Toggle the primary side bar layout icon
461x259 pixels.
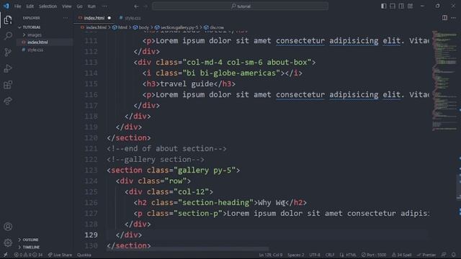pos(384,6)
